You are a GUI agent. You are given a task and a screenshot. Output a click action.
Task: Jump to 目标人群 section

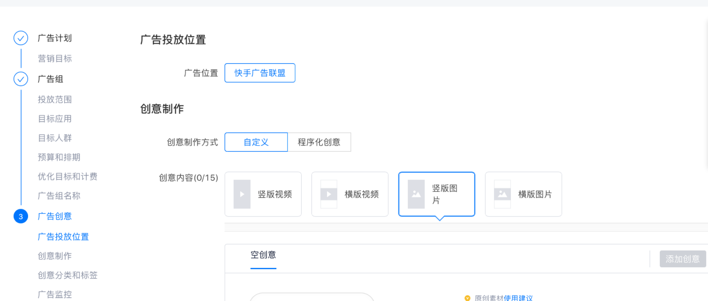[55, 138]
